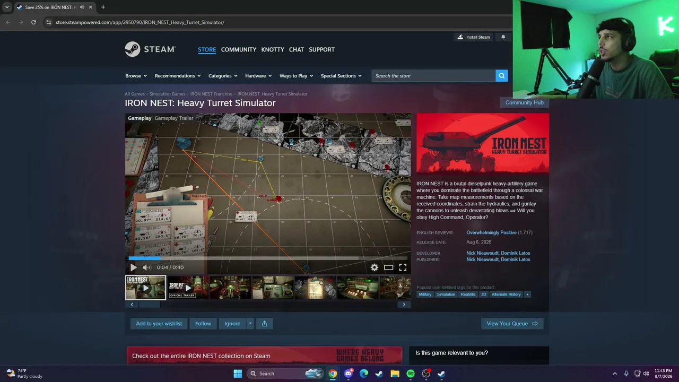
Task: Click the browser address bar URL
Action: [140, 22]
